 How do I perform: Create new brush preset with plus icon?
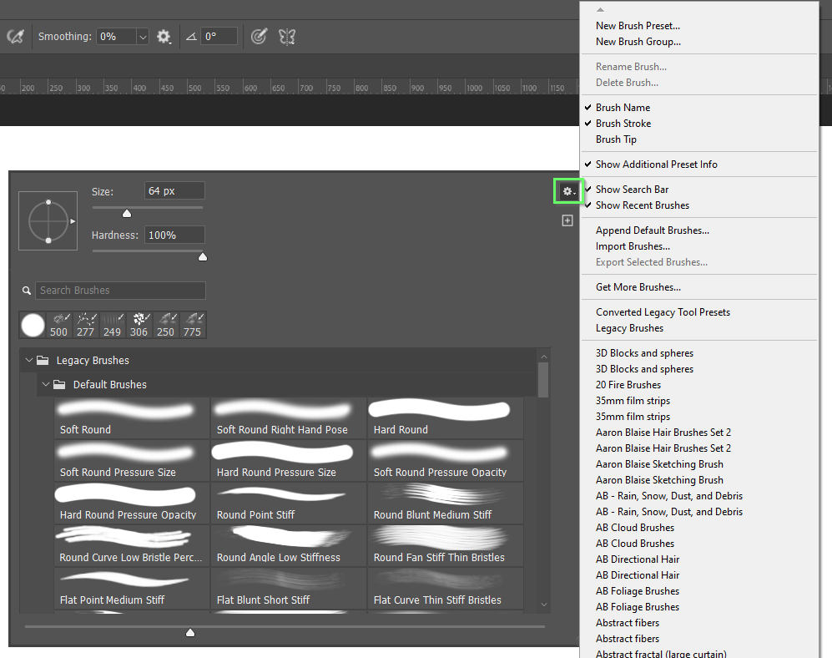click(567, 220)
